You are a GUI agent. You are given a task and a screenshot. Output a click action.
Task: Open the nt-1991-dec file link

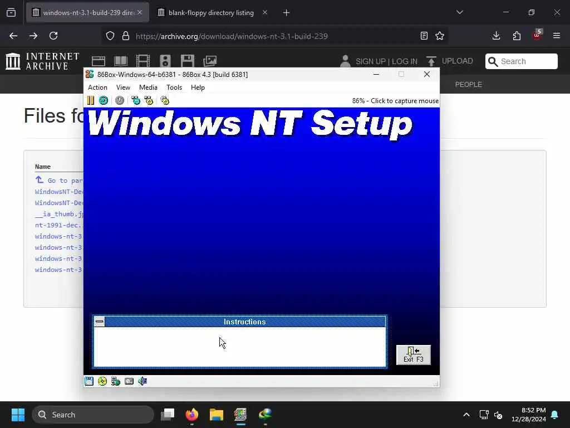point(59,225)
